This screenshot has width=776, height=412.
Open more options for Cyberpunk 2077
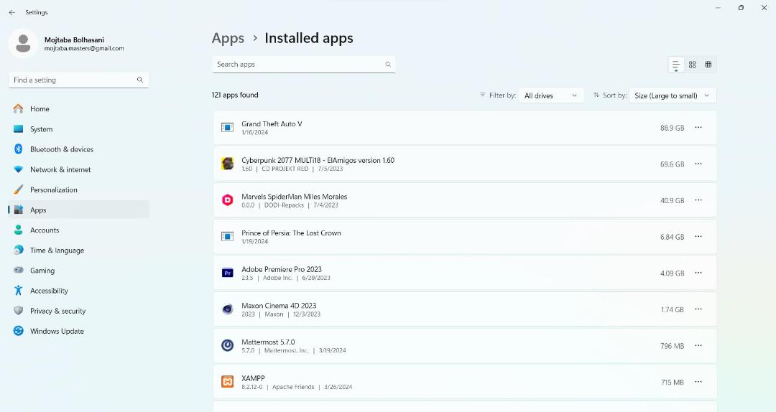[698, 164]
